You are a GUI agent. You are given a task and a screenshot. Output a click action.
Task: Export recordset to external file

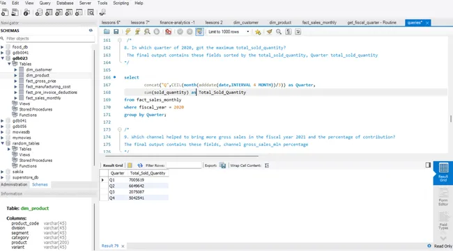tap(223, 165)
